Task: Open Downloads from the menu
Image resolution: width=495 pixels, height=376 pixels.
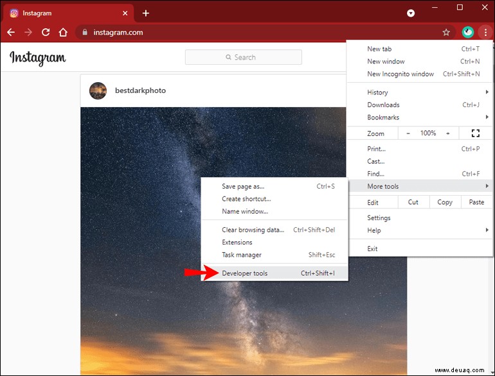Action: pyautogui.click(x=420, y=105)
